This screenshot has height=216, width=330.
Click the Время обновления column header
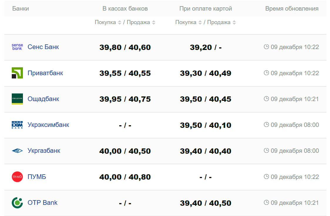click(292, 9)
